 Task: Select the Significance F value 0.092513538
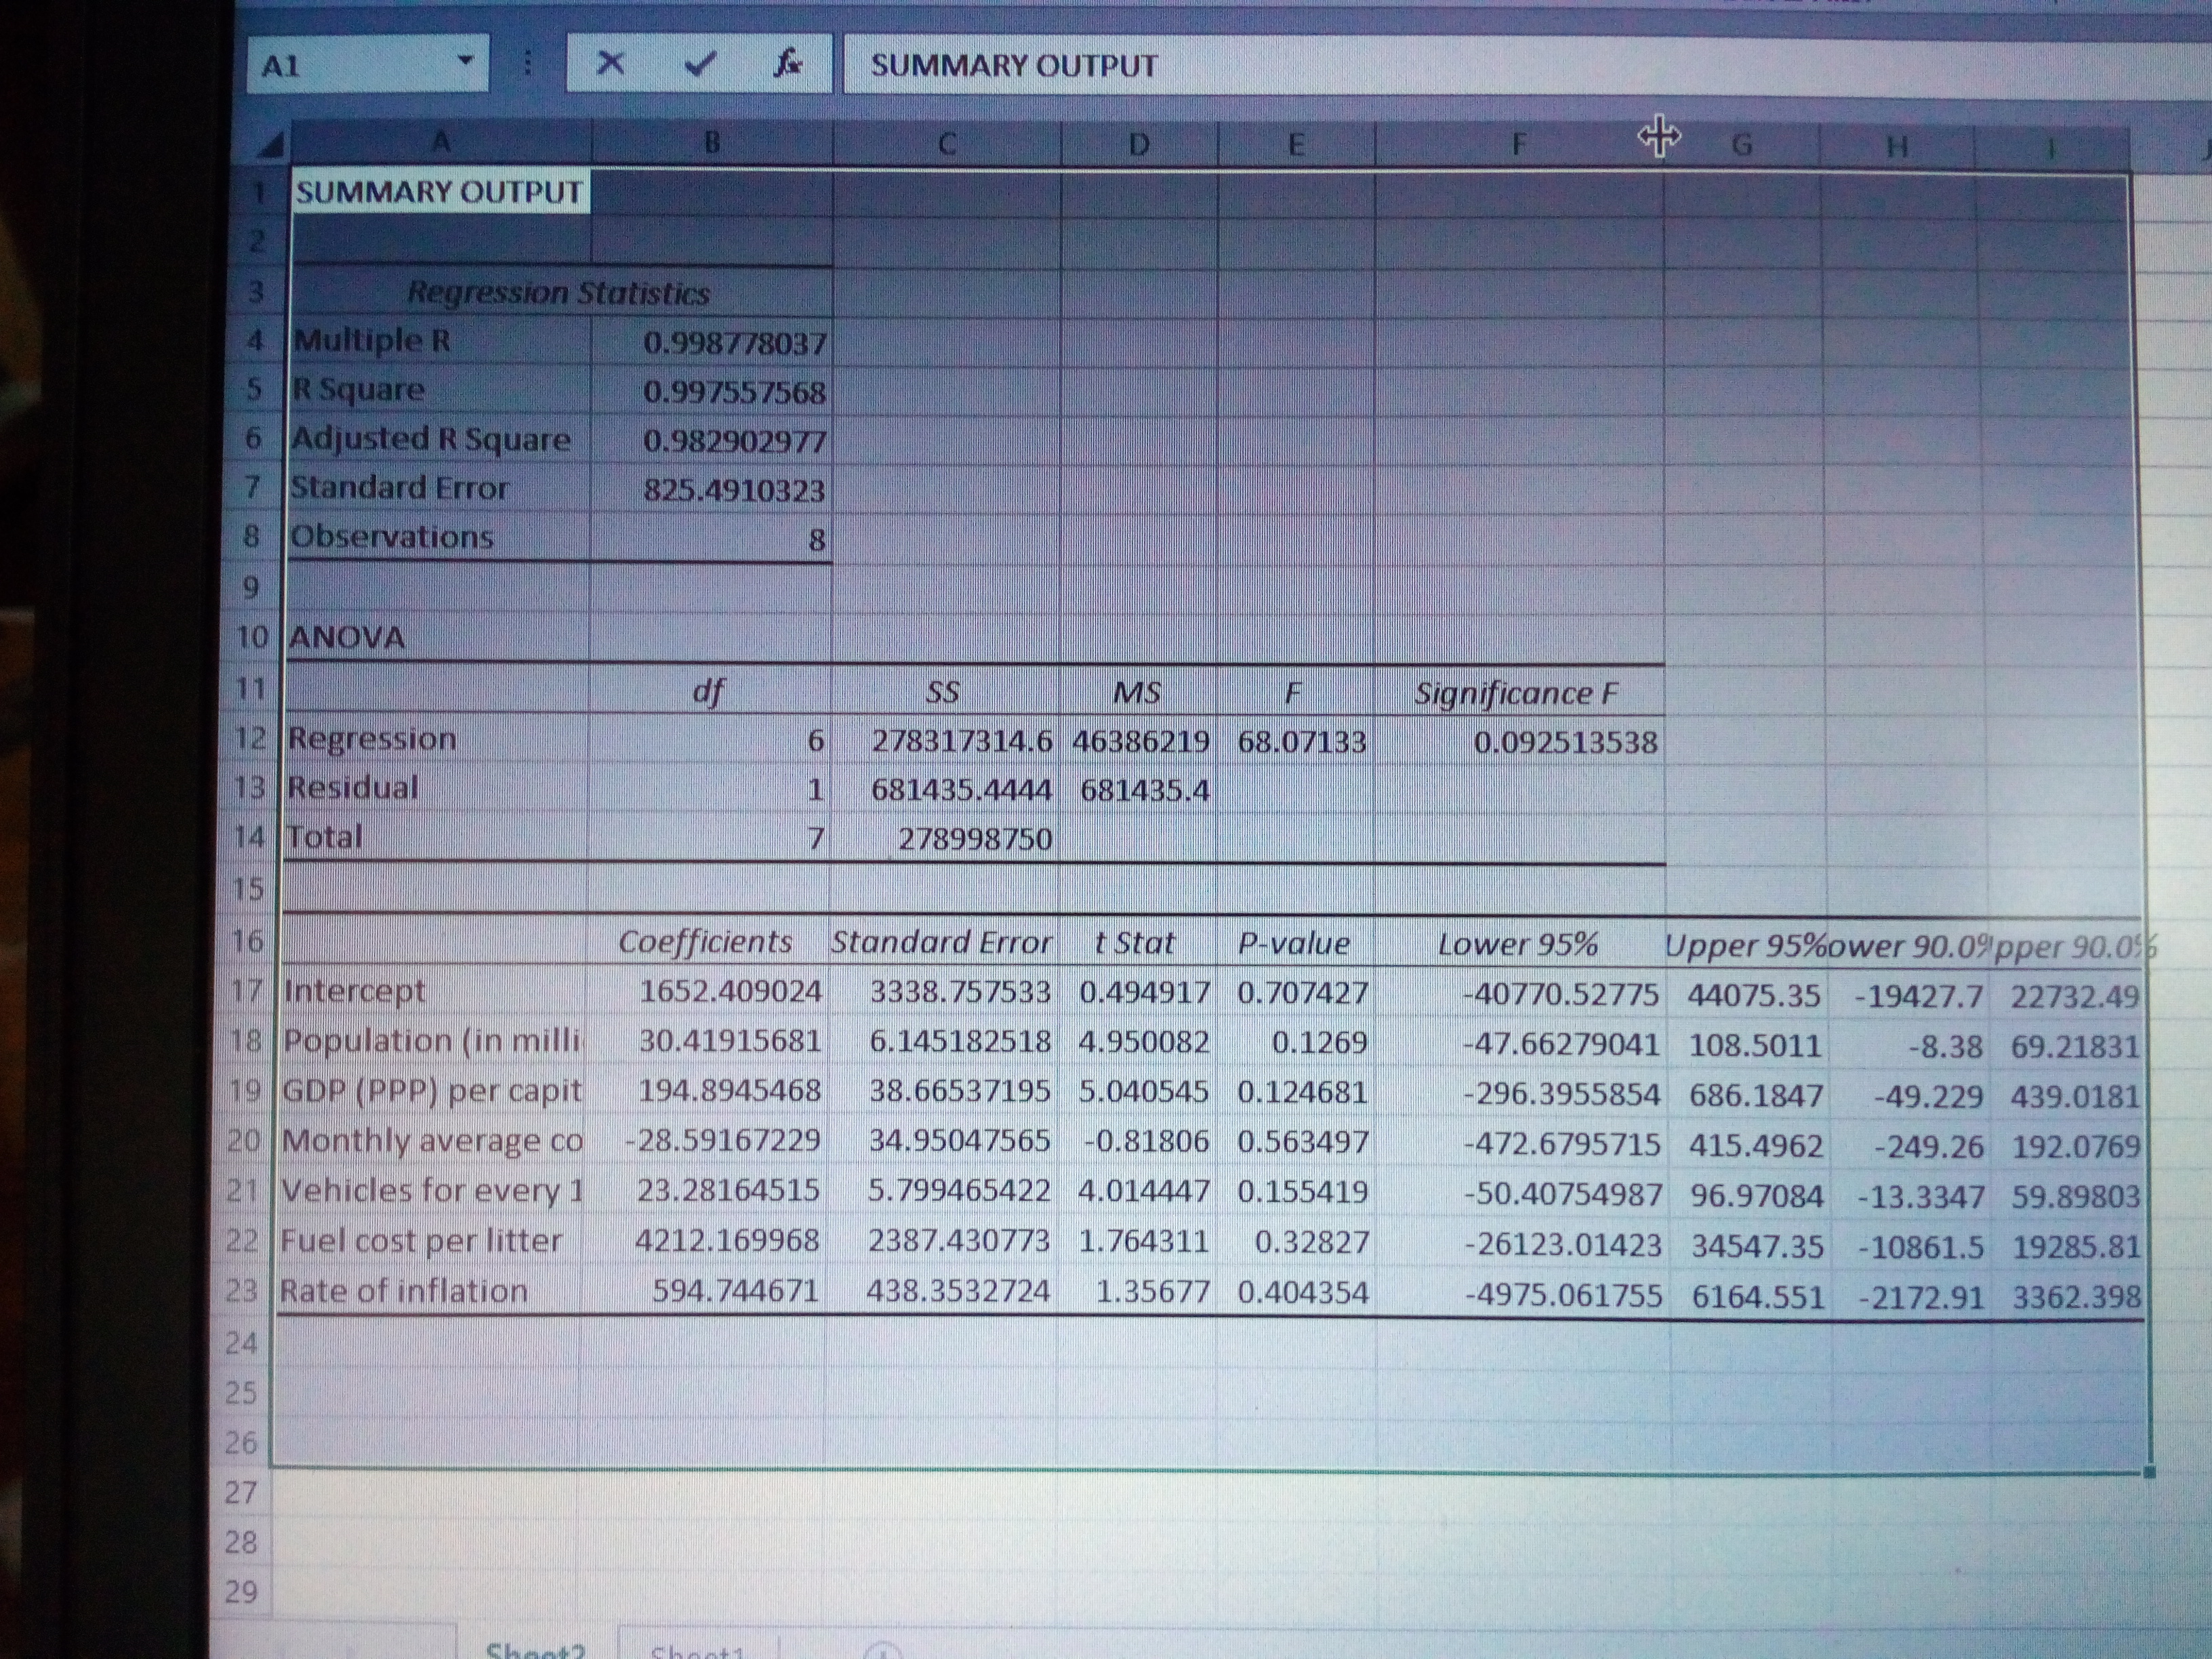tap(1566, 742)
